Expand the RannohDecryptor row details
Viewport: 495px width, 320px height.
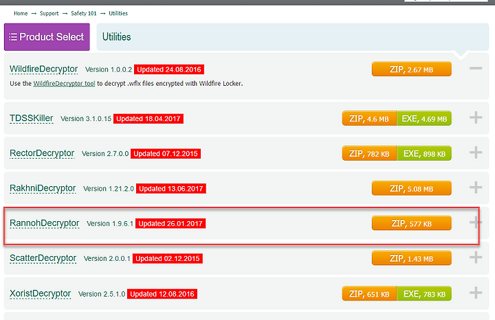point(476,222)
